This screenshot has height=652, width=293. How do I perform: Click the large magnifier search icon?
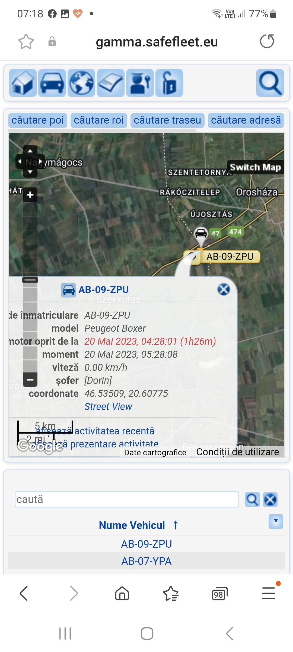[270, 83]
